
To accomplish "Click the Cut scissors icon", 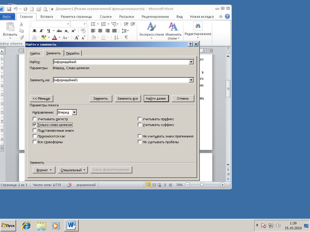I will click(21, 24).
